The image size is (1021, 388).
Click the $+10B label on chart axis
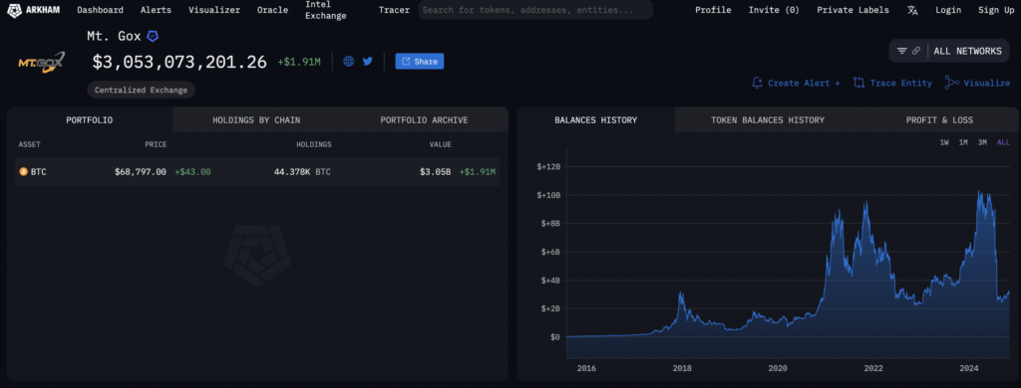click(x=548, y=195)
